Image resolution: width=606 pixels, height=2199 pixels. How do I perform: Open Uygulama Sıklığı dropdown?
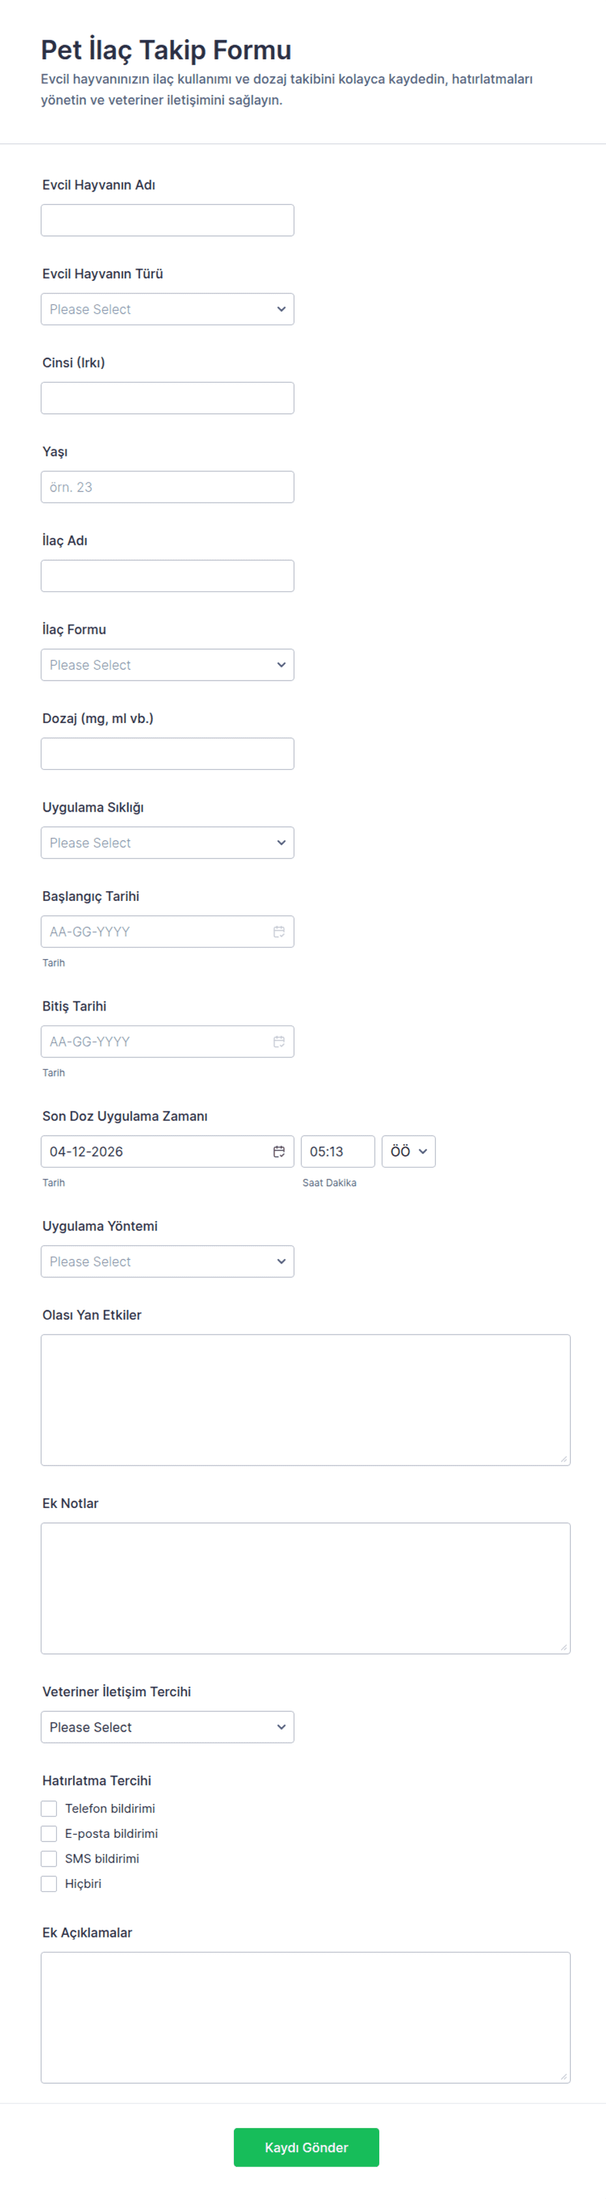pyautogui.click(x=167, y=842)
